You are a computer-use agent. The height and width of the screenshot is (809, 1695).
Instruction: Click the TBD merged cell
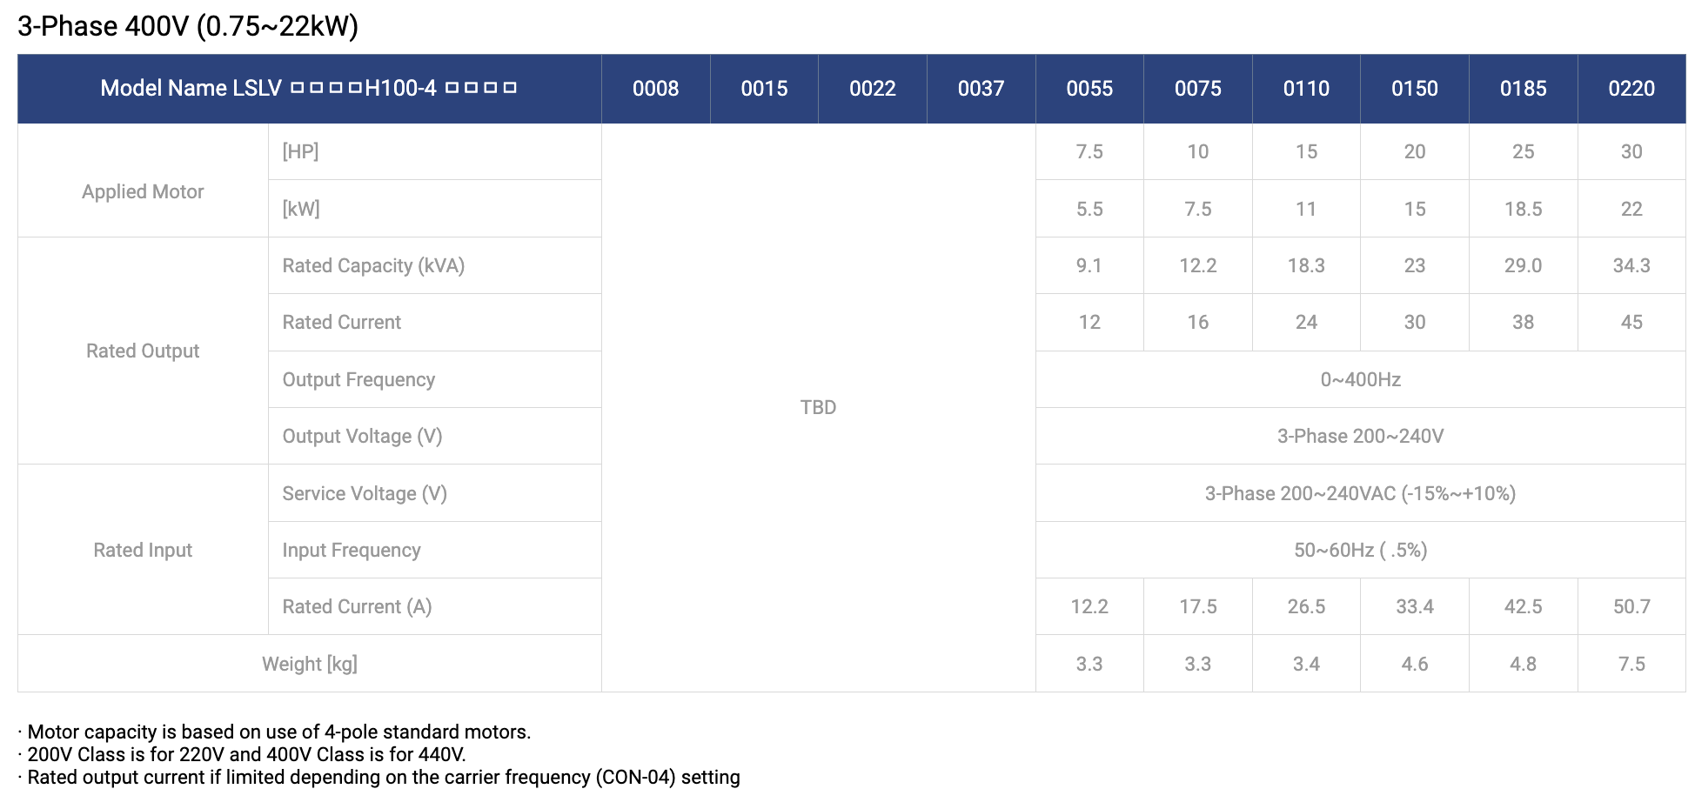tap(818, 407)
